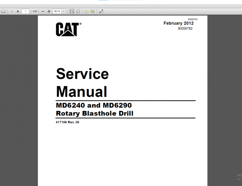Click the 'February 2012' date text

178,23
